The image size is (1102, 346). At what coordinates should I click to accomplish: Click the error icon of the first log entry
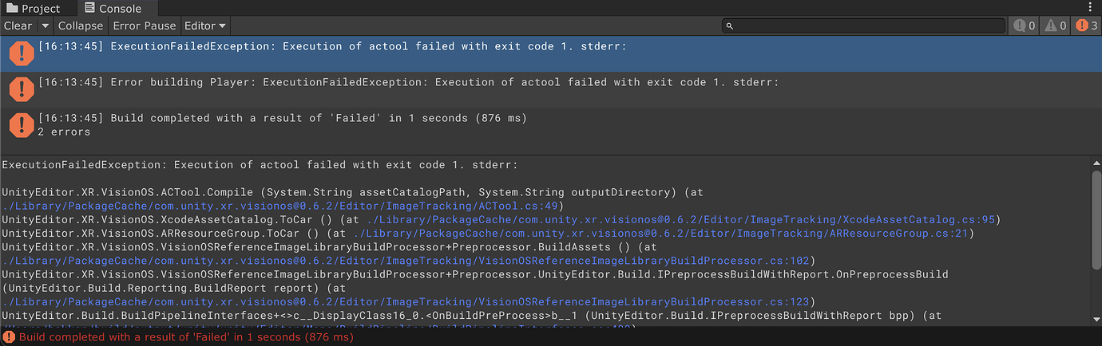tap(21, 53)
